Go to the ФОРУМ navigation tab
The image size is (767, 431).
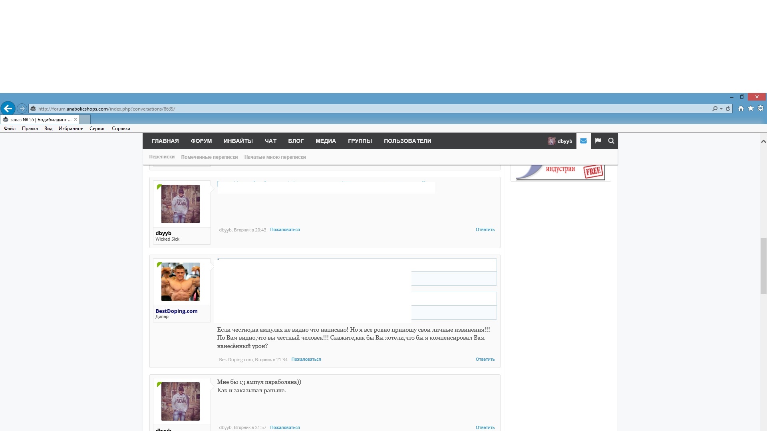click(x=201, y=141)
